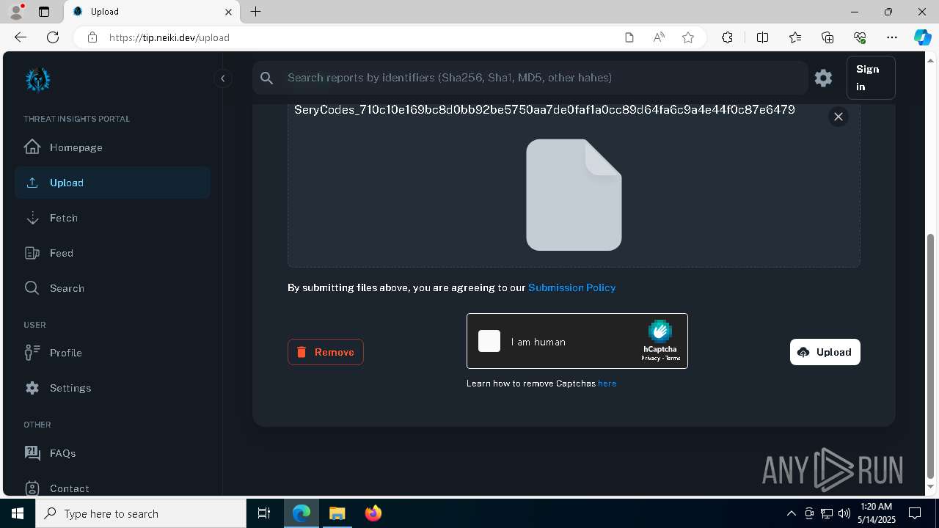Click the Feed news icon
The height and width of the screenshot is (528, 939).
(32, 253)
